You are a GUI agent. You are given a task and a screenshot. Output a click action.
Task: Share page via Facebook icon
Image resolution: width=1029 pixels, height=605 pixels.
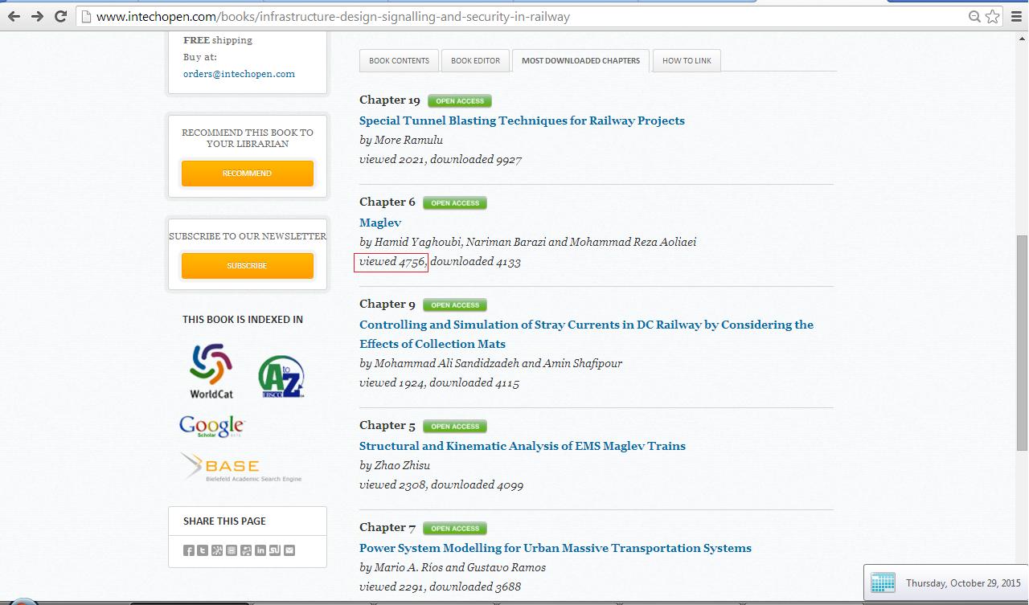[188, 550]
